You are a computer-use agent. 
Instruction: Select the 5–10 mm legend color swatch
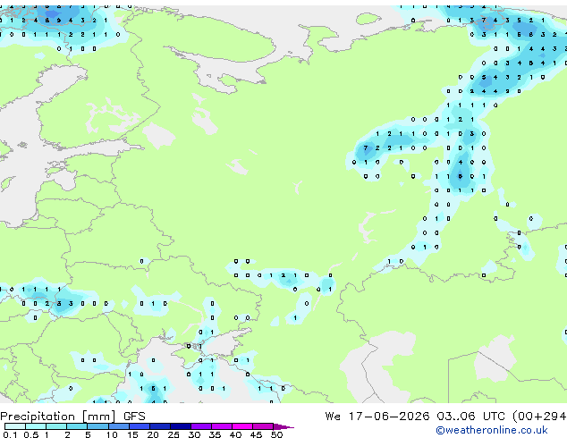click(97, 426)
